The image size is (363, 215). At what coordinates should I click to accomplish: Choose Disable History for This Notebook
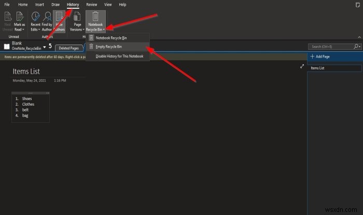118,56
